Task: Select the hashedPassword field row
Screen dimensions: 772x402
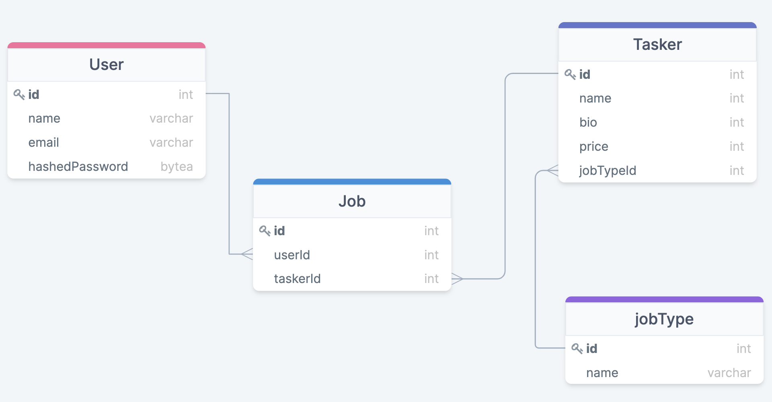Action: [x=107, y=166]
